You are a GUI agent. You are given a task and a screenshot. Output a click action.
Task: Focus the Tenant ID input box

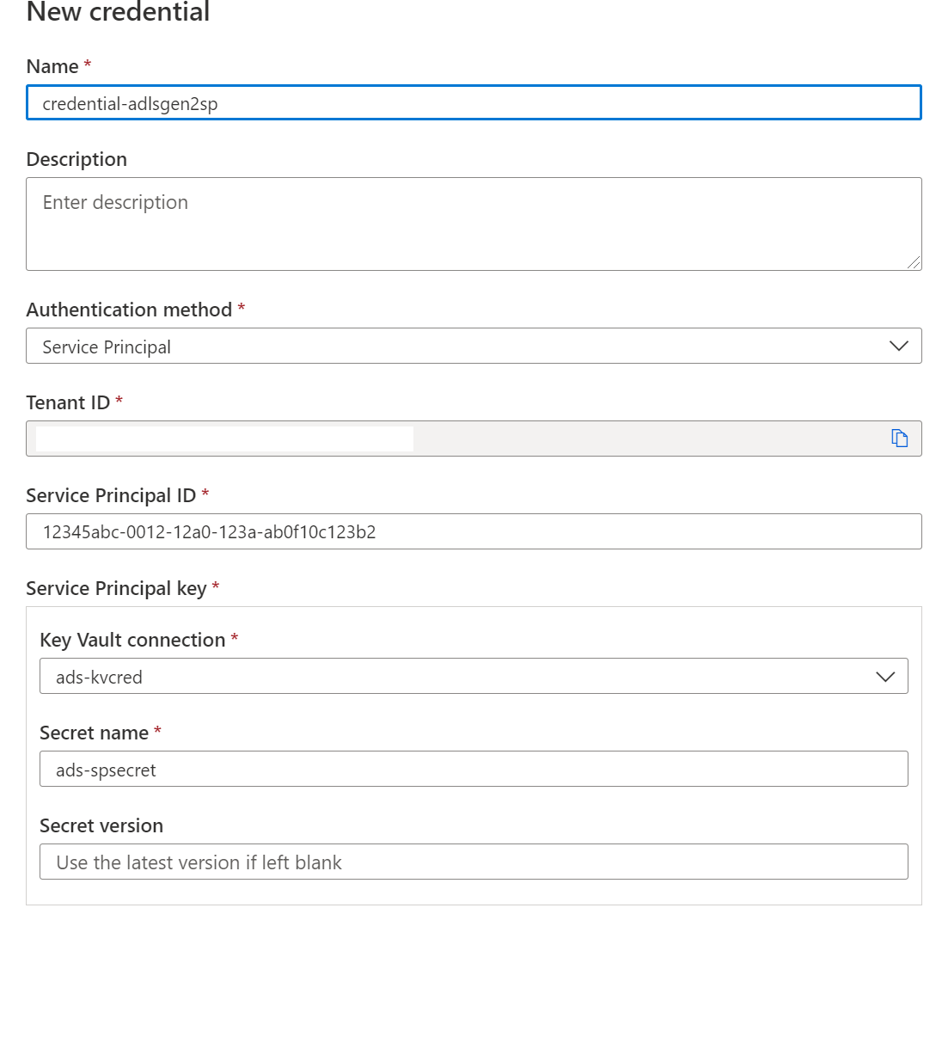(344, 438)
